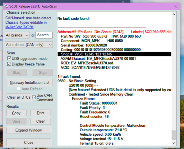184x149 pixels.
Task: Close the VCDS Auto-Scan window
Action: [x=175, y=6]
